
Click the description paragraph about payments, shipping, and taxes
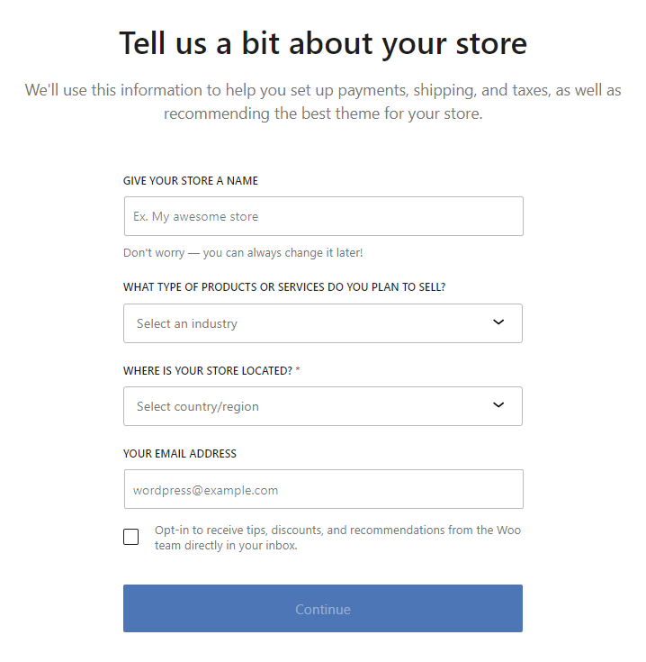323,103
